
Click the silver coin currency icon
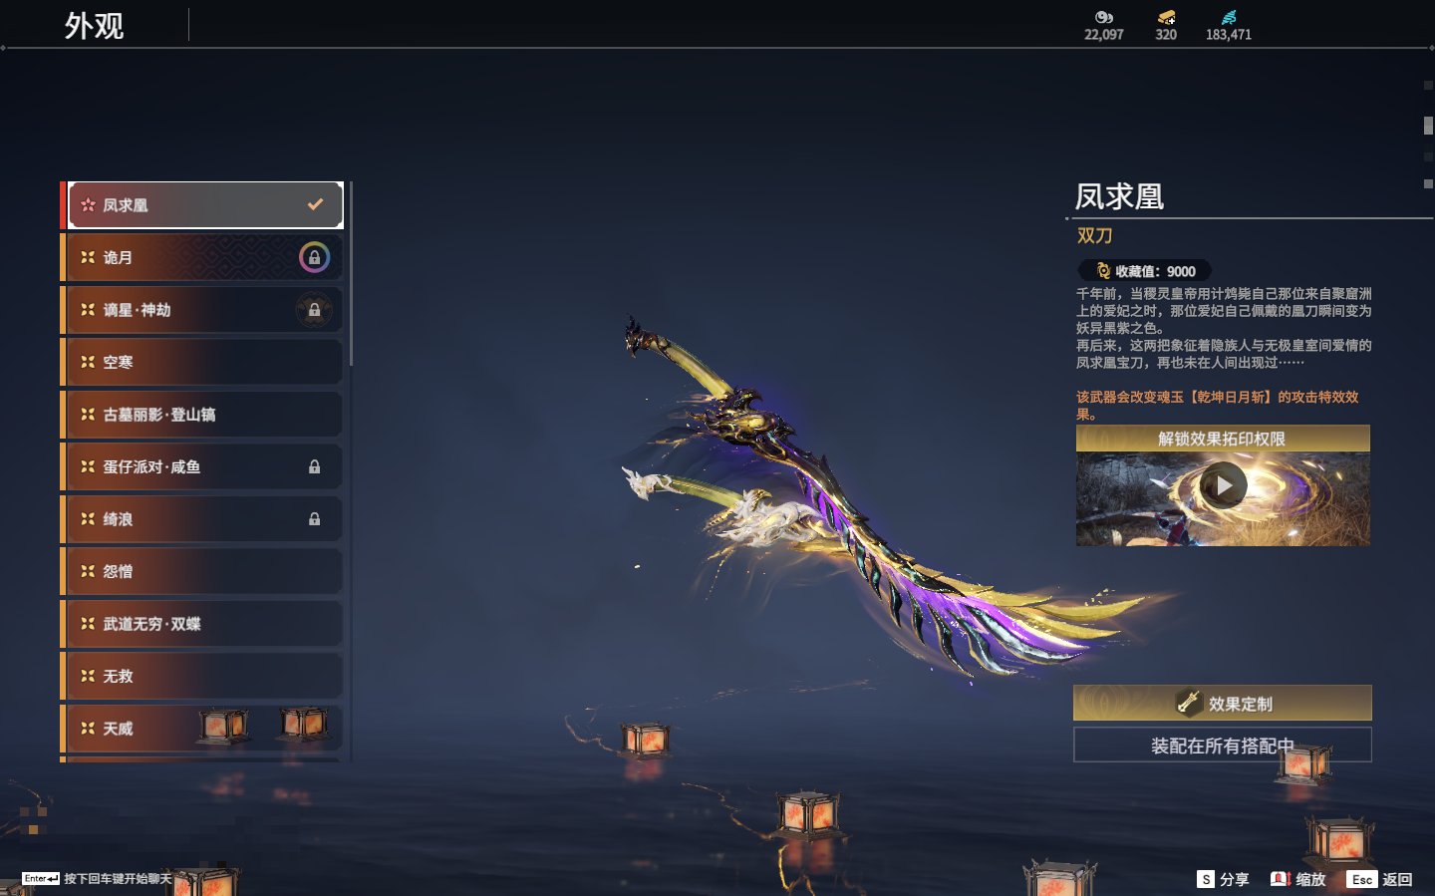pyautogui.click(x=1103, y=17)
